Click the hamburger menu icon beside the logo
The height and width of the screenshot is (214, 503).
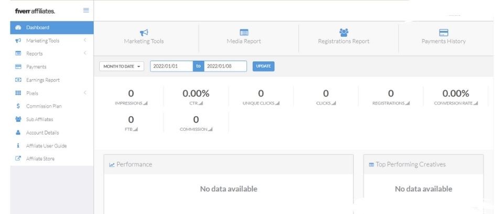point(86,10)
